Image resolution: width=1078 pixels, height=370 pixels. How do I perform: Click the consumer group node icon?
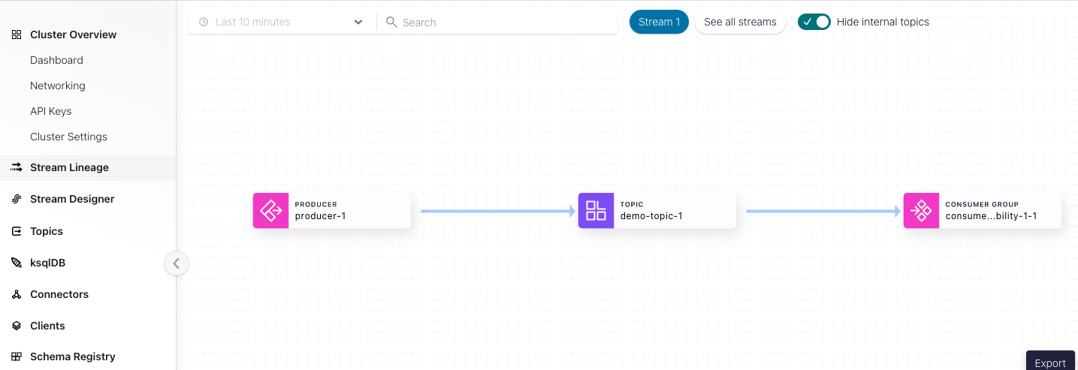[921, 211]
